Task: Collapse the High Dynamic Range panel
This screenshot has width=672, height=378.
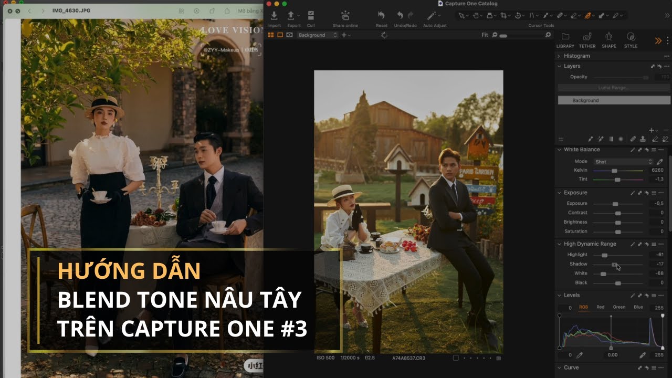Action: tap(559, 244)
